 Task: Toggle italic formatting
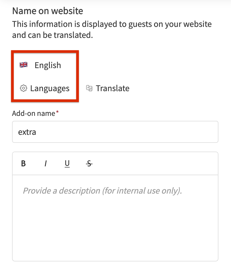(x=45, y=164)
